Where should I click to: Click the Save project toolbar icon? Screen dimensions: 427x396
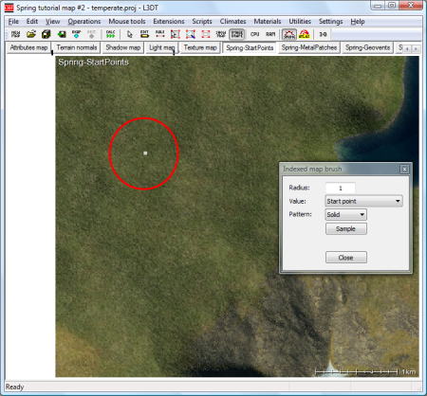(46, 34)
